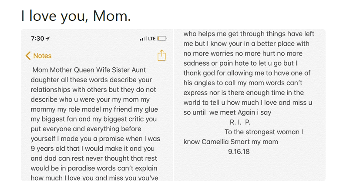343x192 pixels.
Task: Click the "R. I. P." line
Action: [x=240, y=122]
